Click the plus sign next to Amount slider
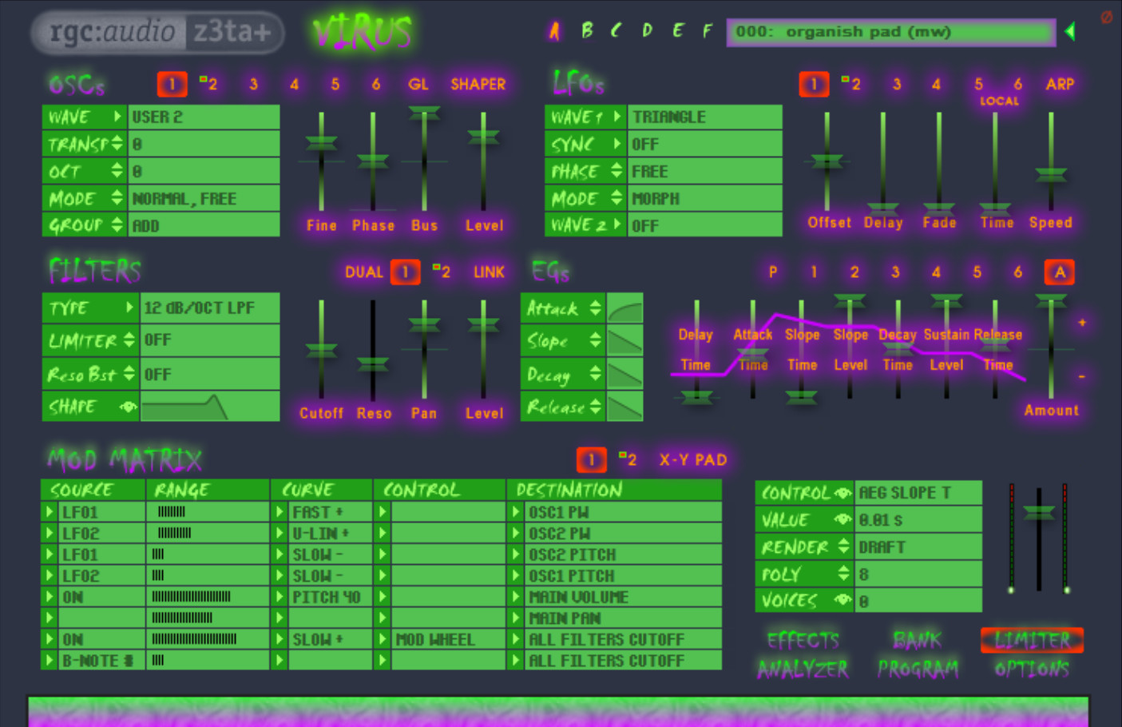Viewport: 1122px width, 727px height. [x=1082, y=323]
